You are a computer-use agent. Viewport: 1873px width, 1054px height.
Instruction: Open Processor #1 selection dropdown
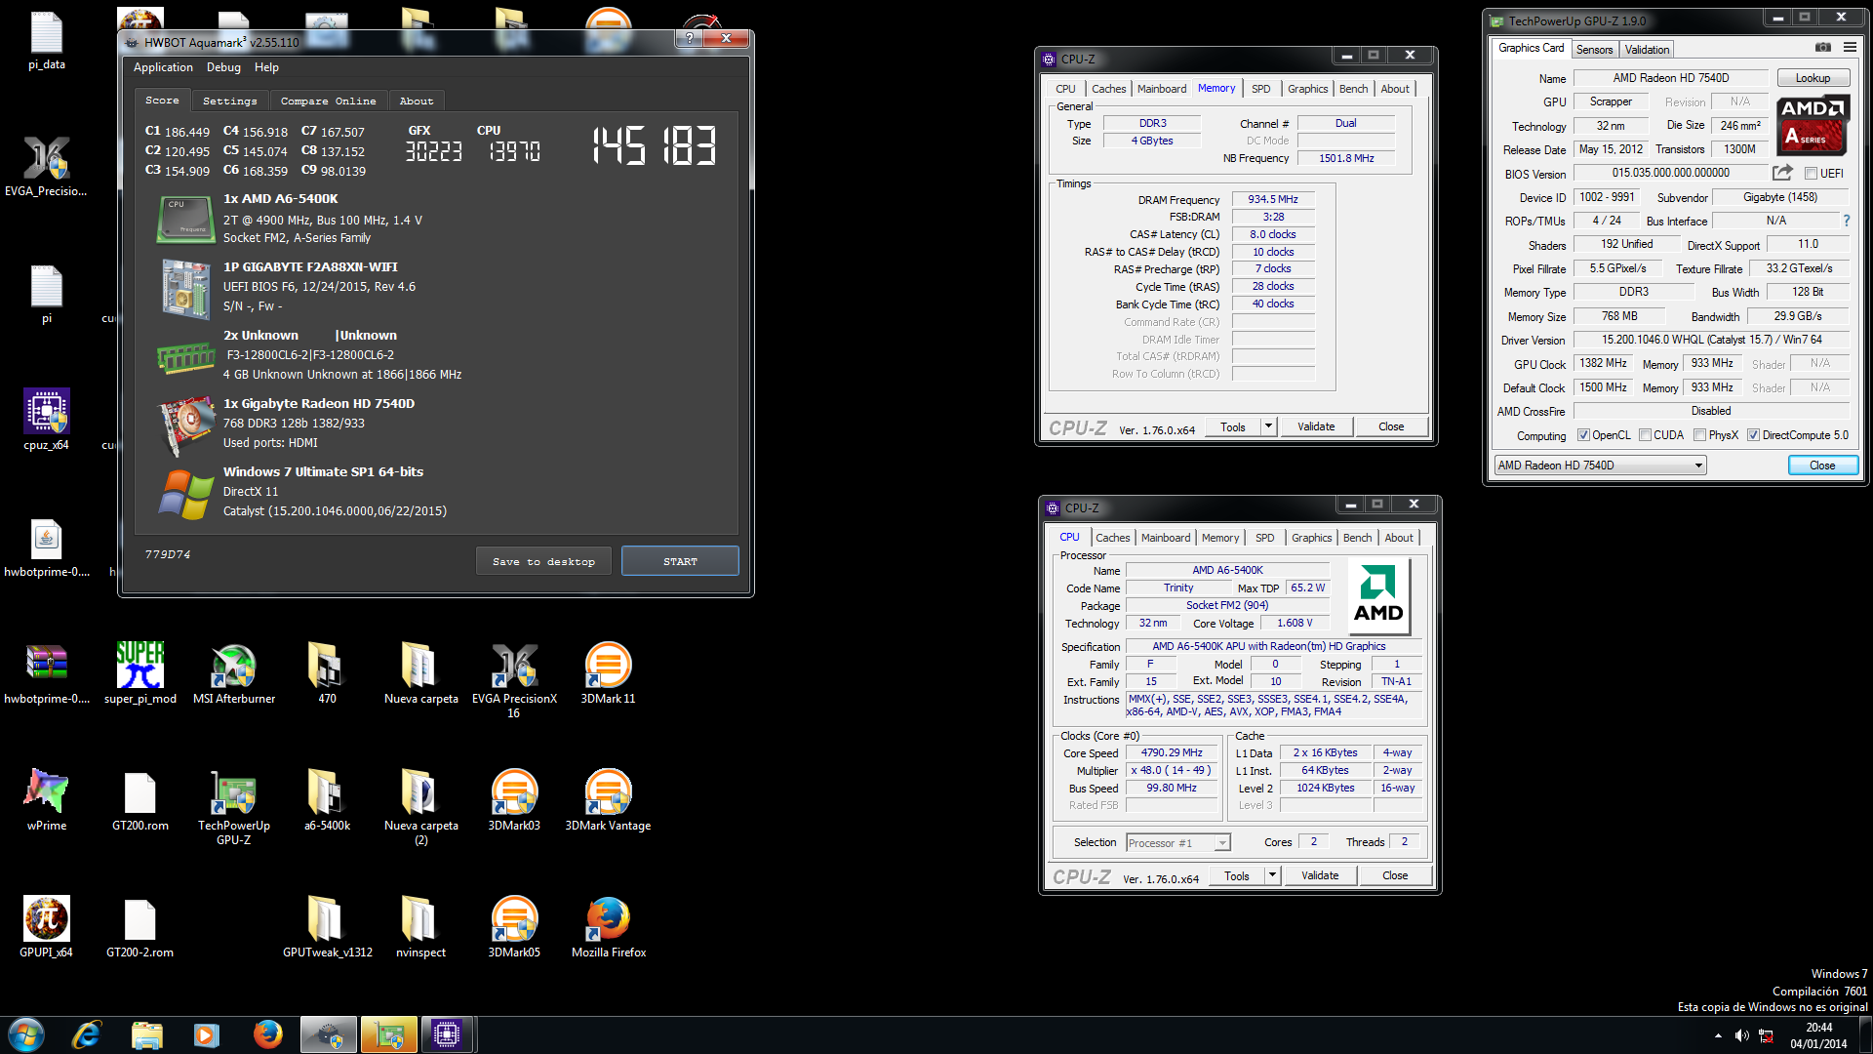(x=1177, y=843)
